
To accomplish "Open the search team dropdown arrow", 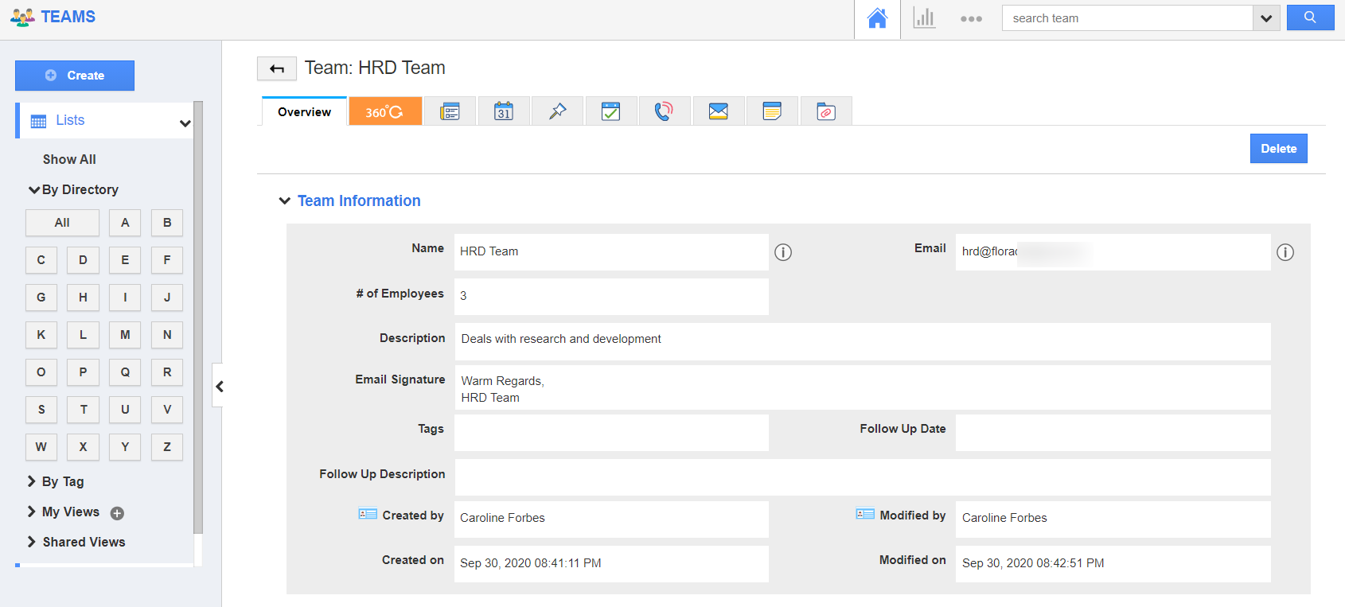I will tap(1266, 18).
